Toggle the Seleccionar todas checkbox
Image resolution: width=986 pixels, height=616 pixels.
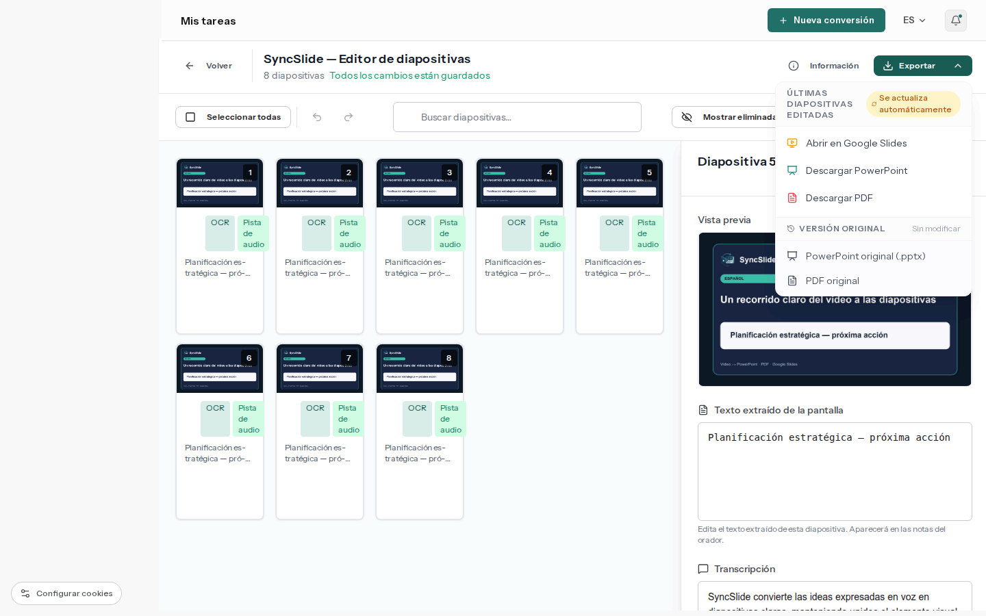coord(190,117)
